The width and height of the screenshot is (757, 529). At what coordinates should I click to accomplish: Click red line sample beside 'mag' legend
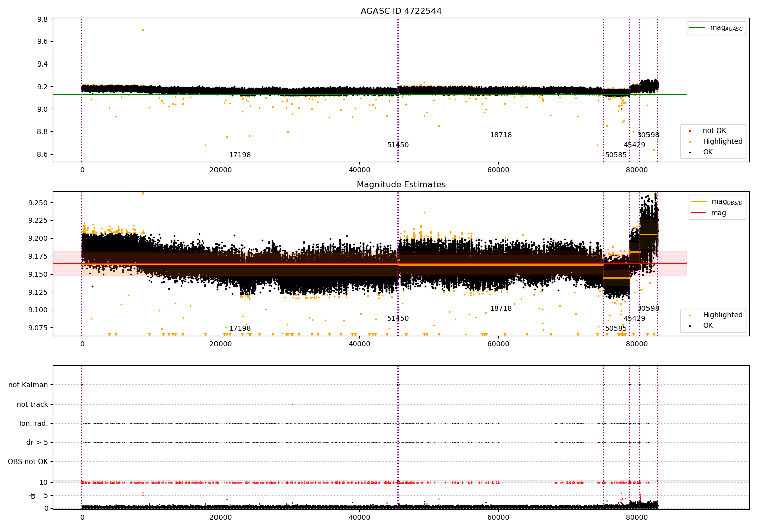point(699,213)
